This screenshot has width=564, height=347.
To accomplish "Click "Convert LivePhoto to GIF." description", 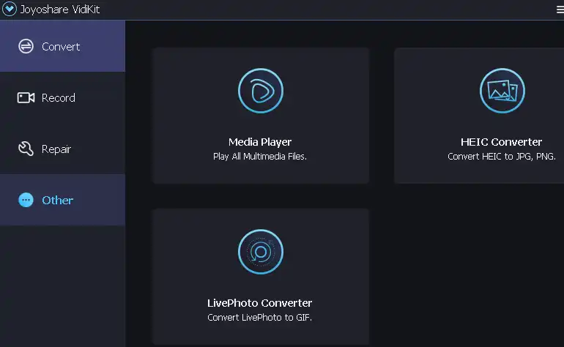I will pos(260,318).
